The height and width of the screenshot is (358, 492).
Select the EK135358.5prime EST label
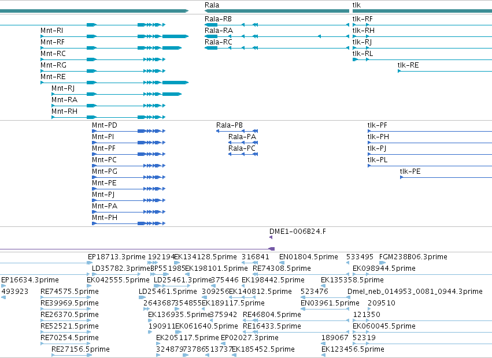[352, 280]
